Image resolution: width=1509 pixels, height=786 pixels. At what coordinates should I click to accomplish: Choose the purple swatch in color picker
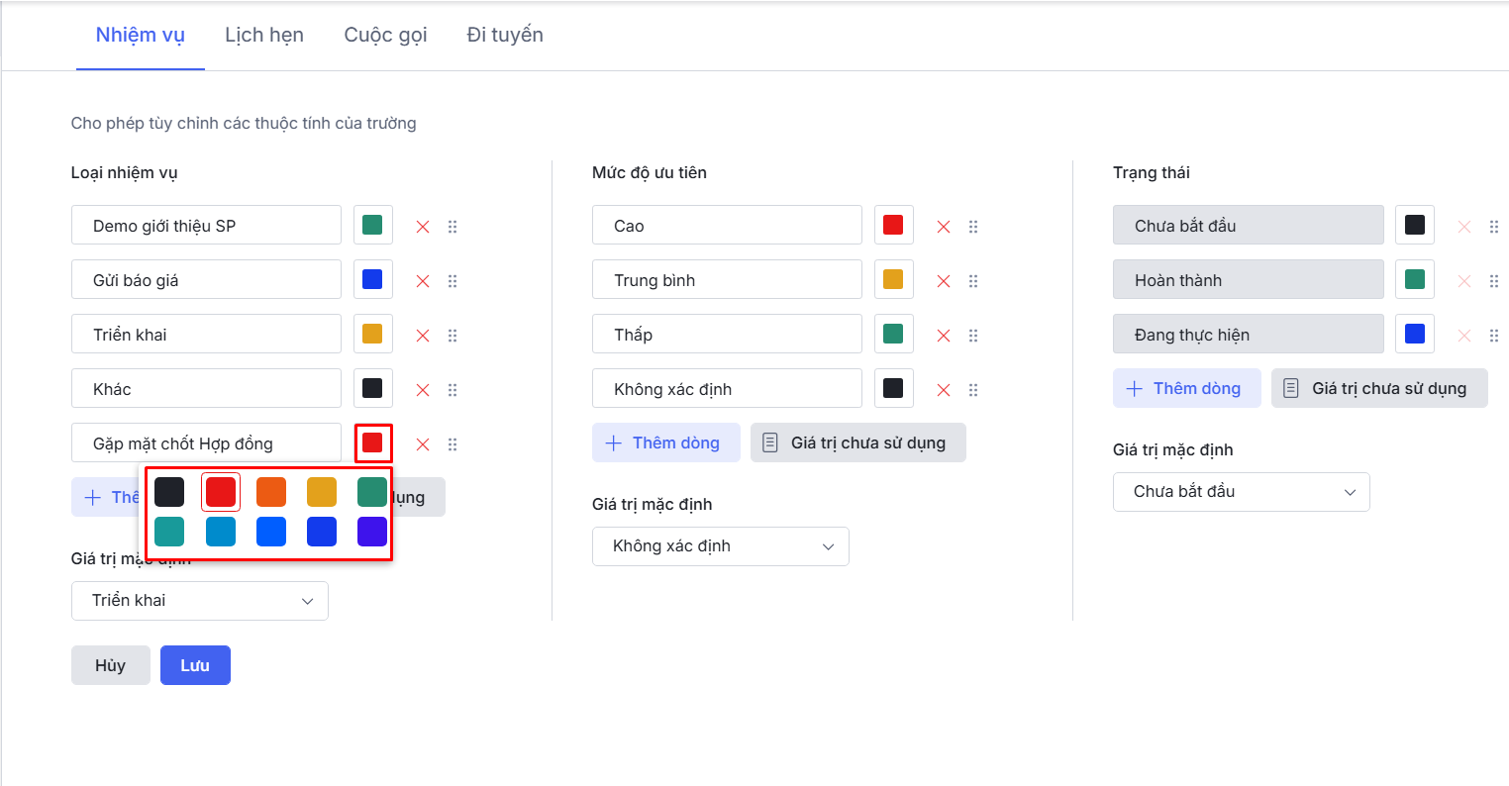click(x=372, y=532)
